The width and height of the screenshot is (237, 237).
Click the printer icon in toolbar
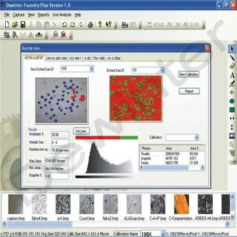(x=91, y=25)
